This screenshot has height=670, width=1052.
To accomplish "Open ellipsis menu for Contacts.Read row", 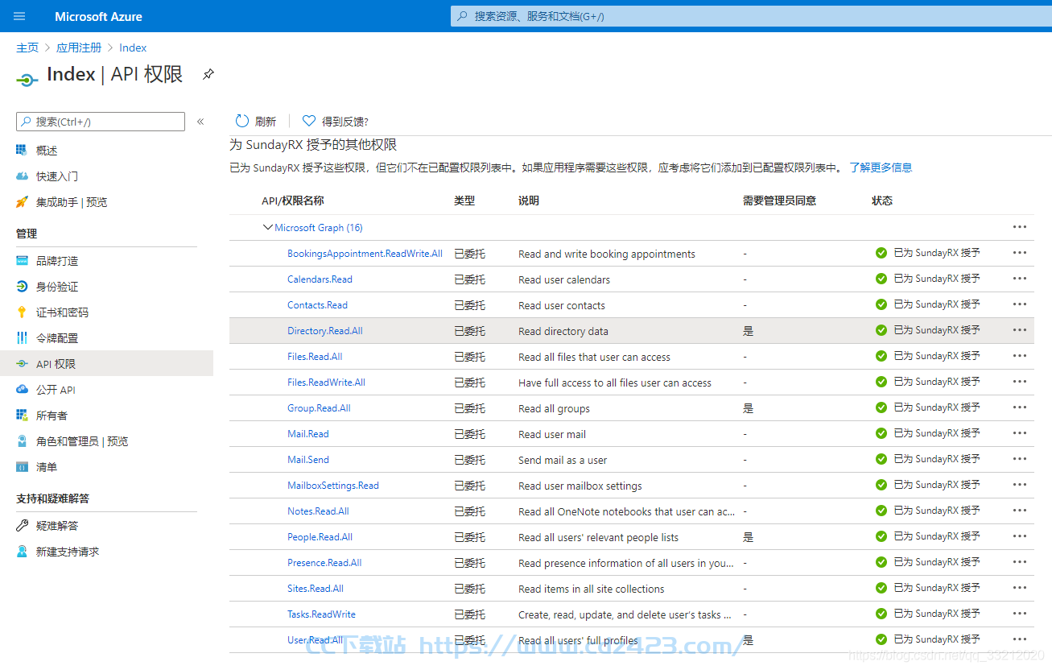I will [1020, 304].
